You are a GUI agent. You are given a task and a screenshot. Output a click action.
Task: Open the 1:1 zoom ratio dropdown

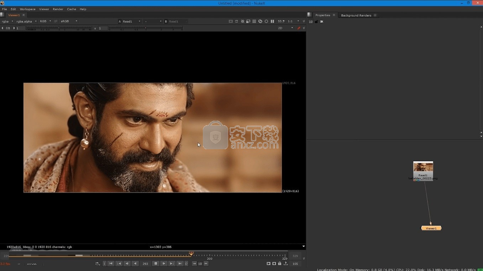(294, 21)
